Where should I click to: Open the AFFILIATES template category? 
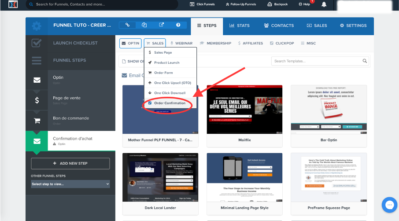pos(251,43)
